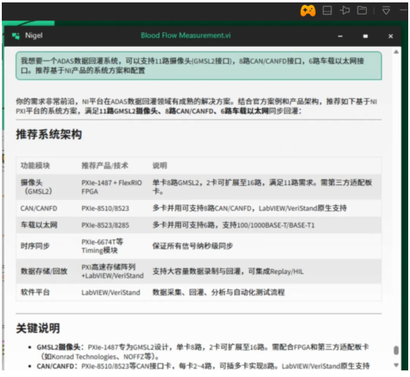This screenshot has width=410, height=377.
Task: Click the dotted-line panel icon in top bar
Action: pyautogui.click(x=327, y=10)
